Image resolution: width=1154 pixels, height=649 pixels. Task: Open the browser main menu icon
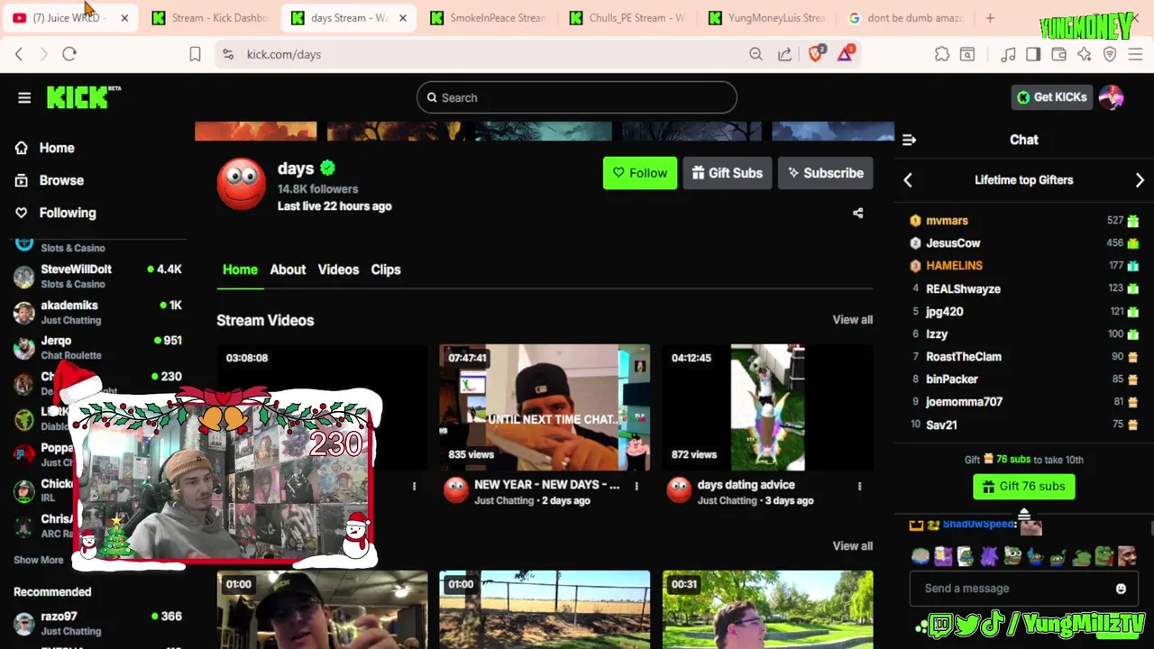pyautogui.click(x=1135, y=54)
